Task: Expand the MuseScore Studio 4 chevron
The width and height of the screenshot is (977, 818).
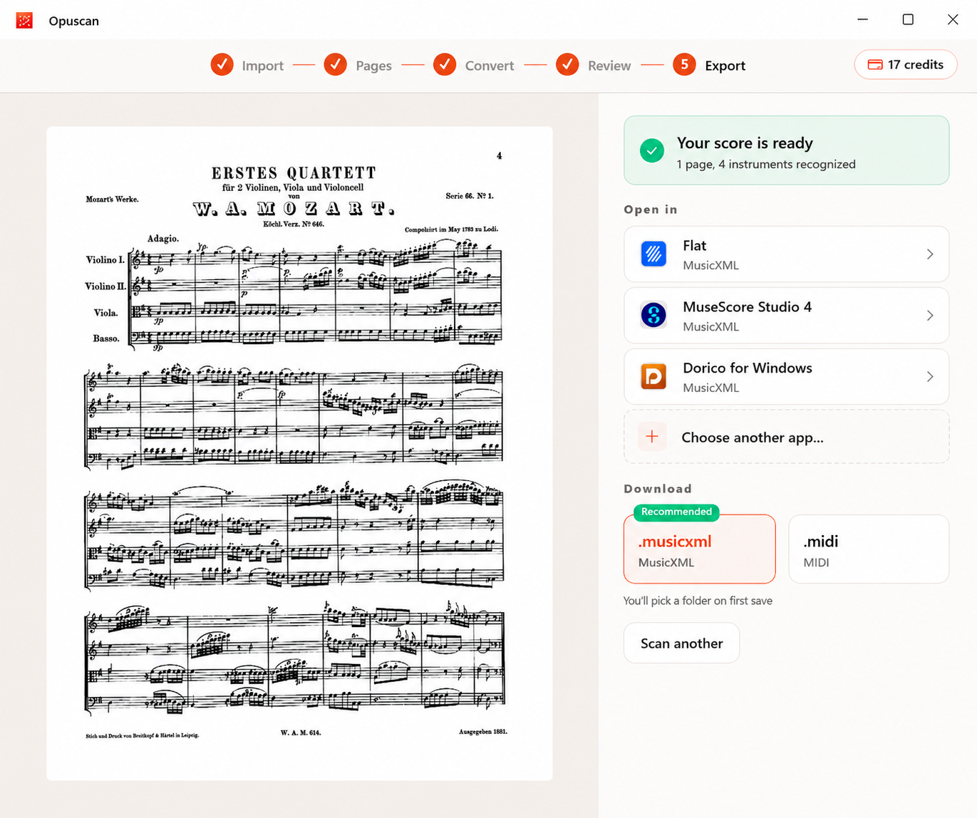Action: tap(930, 316)
